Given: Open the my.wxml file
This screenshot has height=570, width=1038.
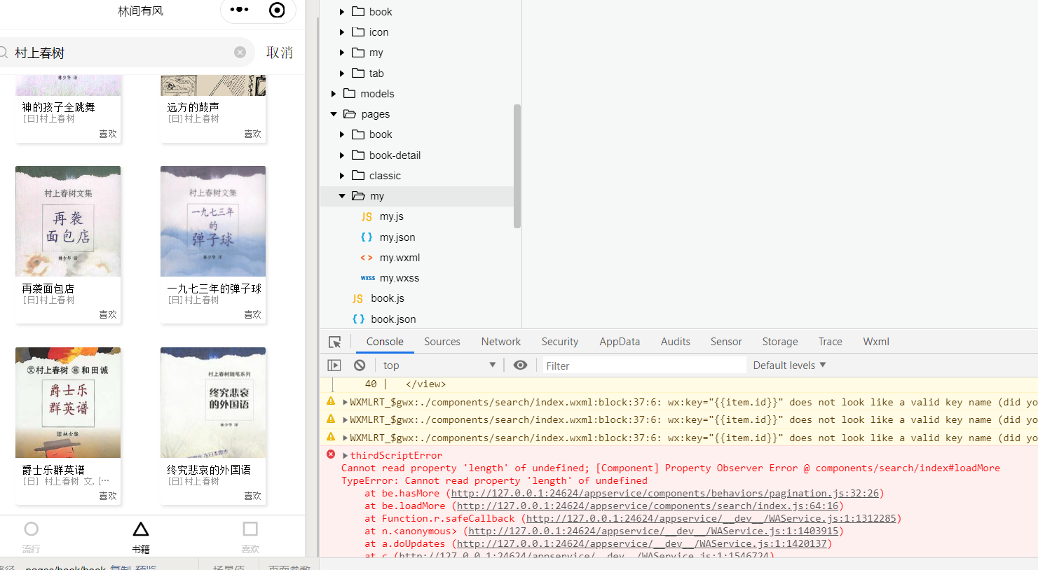Looking at the screenshot, I should [400, 258].
